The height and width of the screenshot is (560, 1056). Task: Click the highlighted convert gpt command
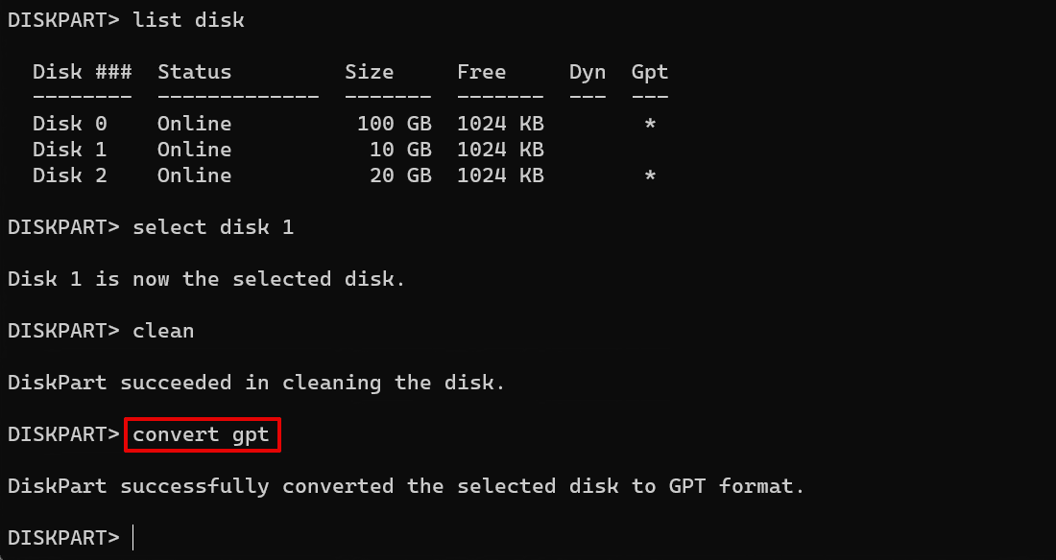(x=202, y=434)
